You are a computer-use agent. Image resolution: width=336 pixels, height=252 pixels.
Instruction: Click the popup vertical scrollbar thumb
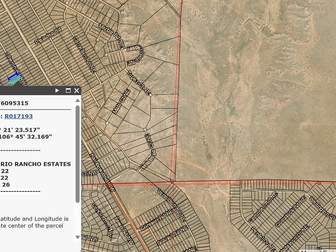(77, 154)
